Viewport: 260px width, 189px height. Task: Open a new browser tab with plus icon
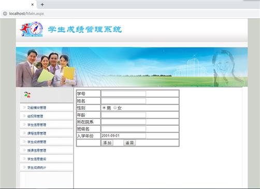click(42, 5)
